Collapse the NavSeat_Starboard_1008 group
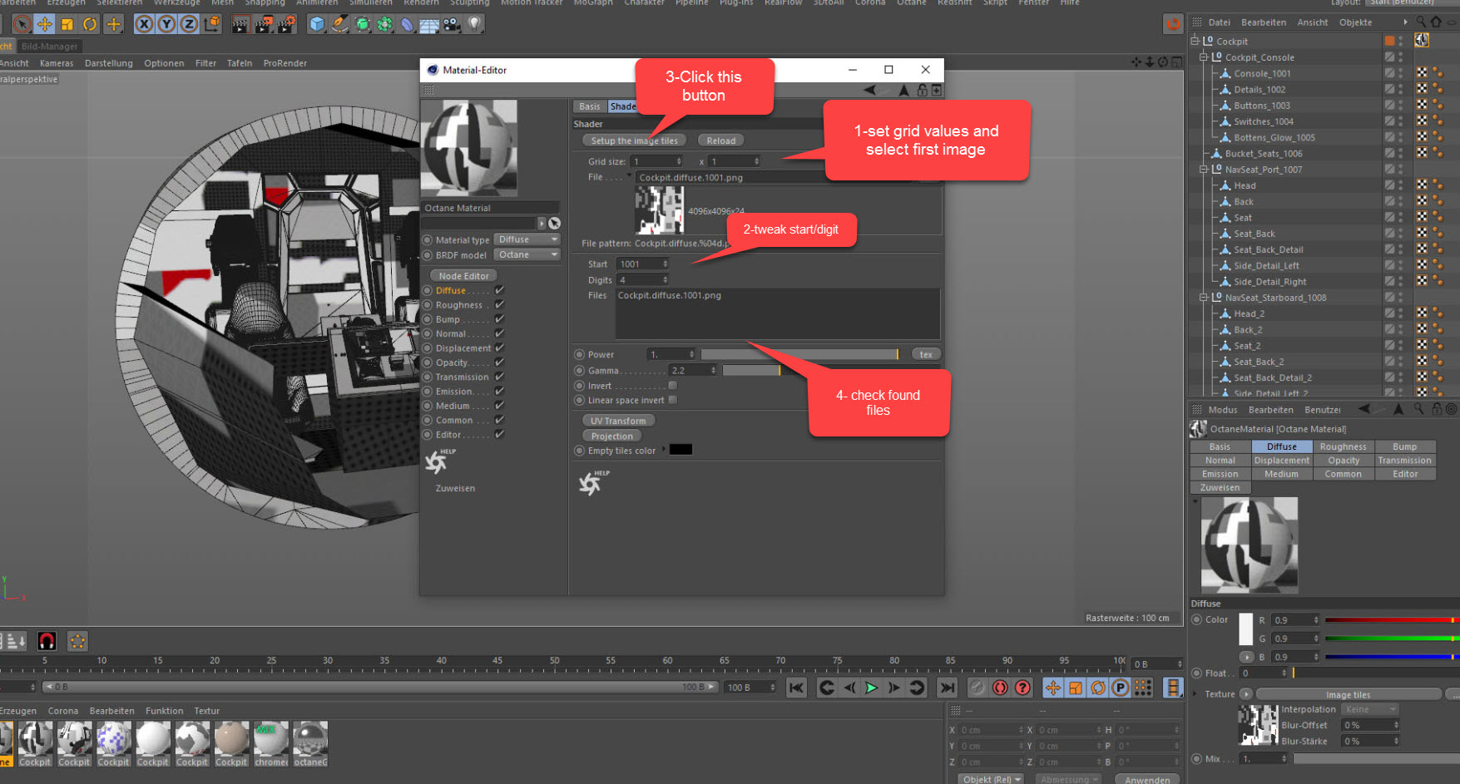 1204,298
